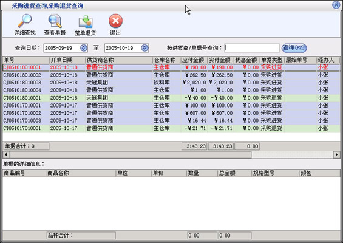The image size is (343, 243).
Task: Focus the 按供货商/单据号查询 input field
Action: 252,48
